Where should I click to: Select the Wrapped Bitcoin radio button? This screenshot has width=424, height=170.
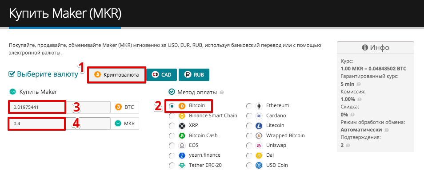pyautogui.click(x=249, y=136)
